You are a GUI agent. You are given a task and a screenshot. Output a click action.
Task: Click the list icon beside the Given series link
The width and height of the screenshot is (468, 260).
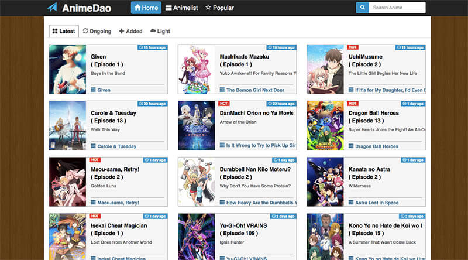coord(94,90)
